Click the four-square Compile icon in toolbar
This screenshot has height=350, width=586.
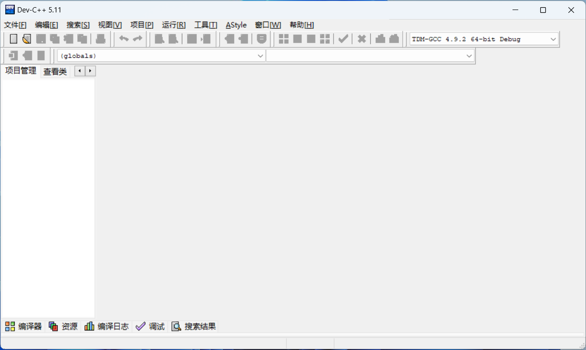[x=283, y=39]
